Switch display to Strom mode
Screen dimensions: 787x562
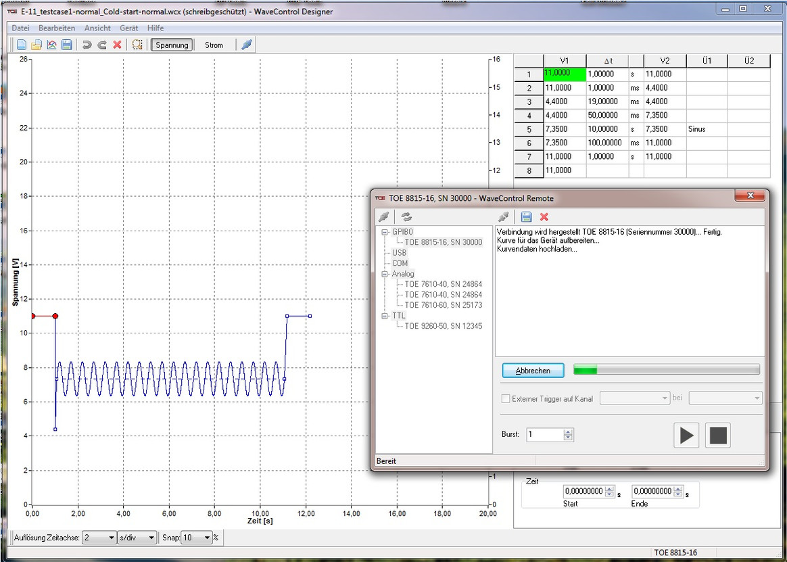(x=214, y=45)
